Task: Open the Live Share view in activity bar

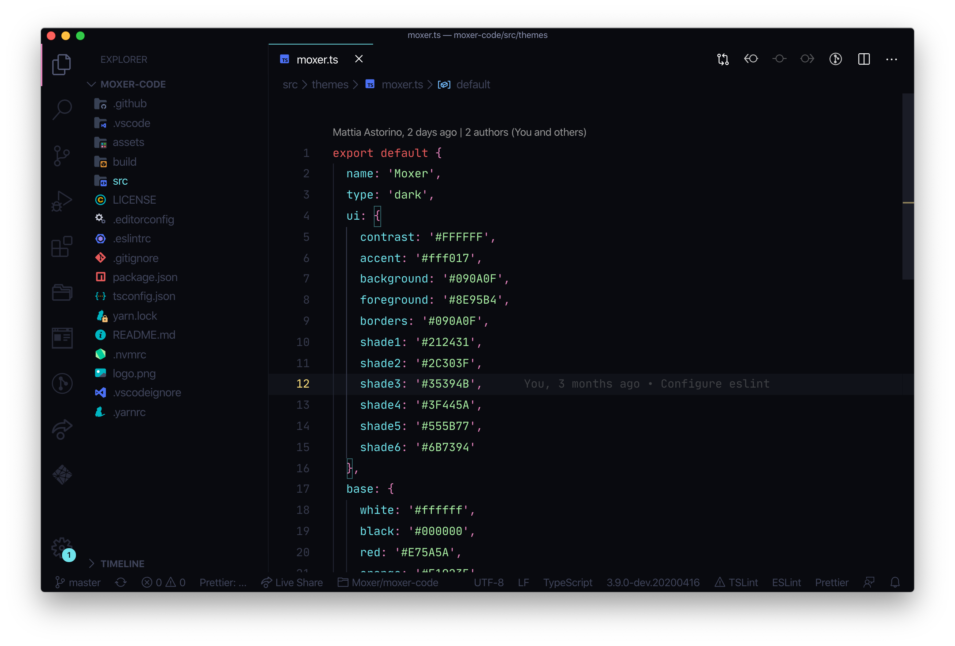Action: pos(62,430)
